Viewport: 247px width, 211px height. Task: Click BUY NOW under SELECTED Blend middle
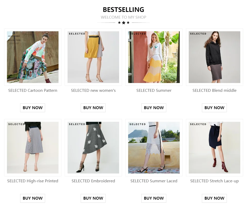215,108
